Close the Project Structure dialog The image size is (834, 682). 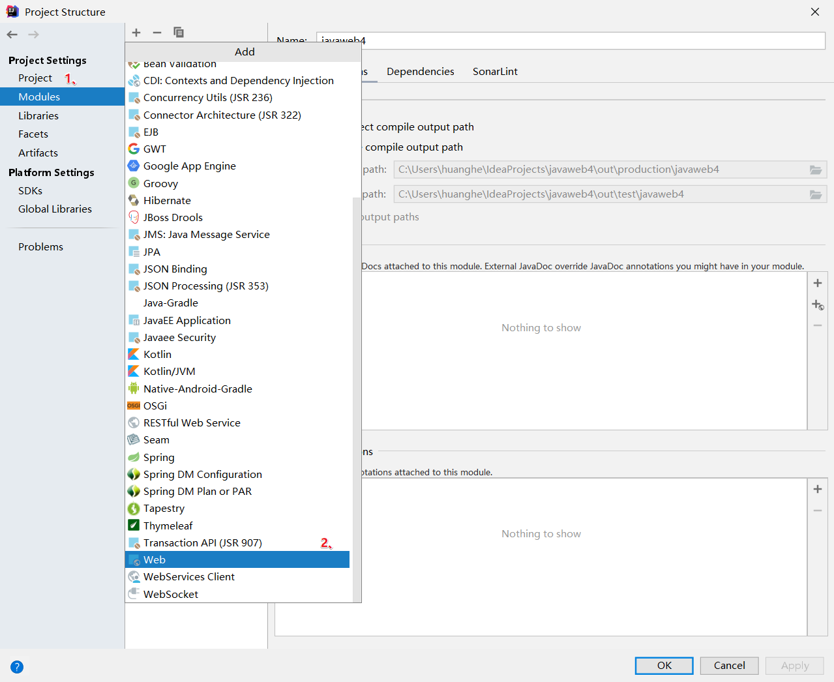(x=815, y=12)
